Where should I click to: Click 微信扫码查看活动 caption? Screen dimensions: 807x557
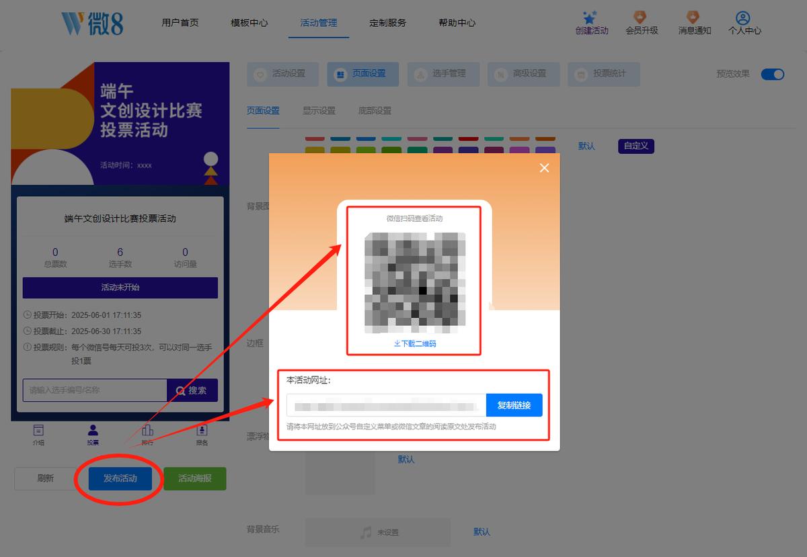pos(415,218)
